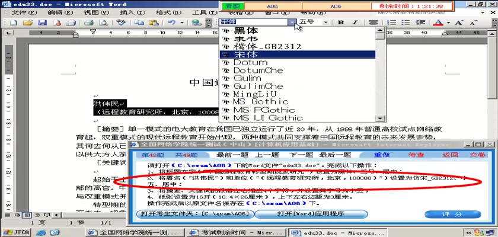Choose MingLiU font from list
This screenshot has height=237, width=498.
[x=297, y=94]
